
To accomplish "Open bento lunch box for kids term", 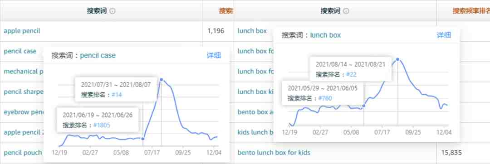I will pyautogui.click(x=274, y=153).
